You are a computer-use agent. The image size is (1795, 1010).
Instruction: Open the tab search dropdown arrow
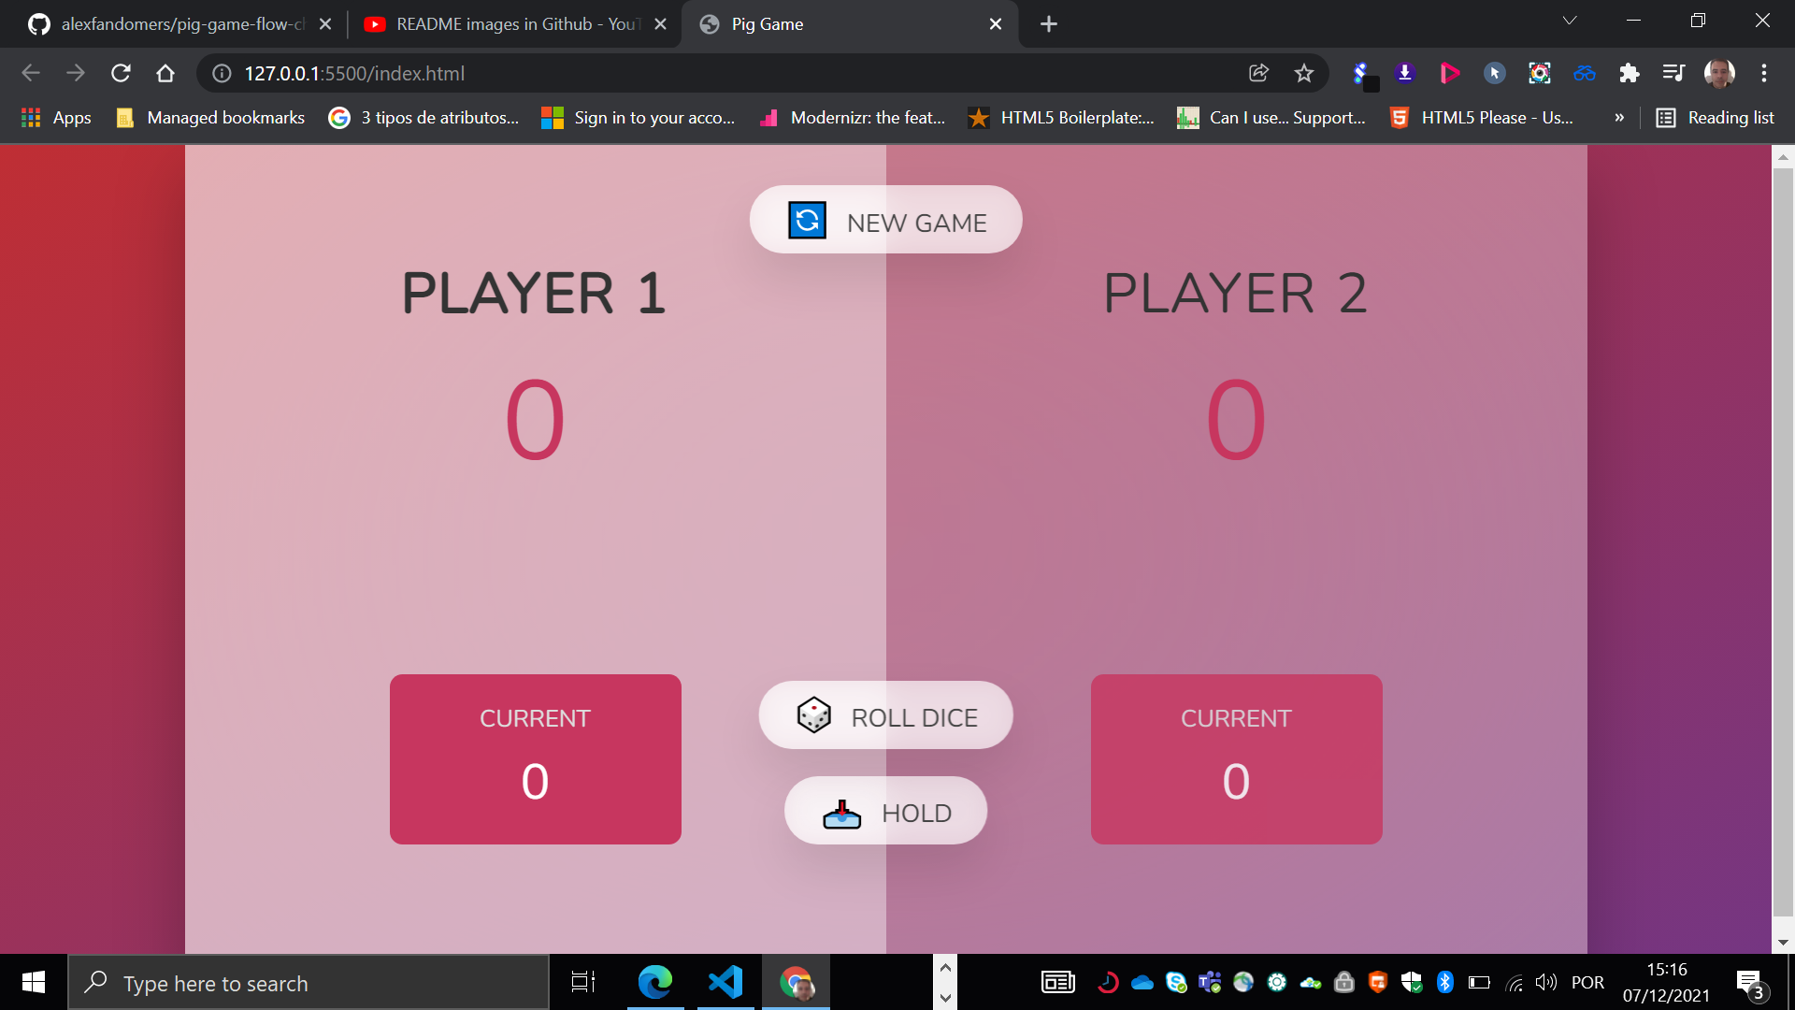click(x=1569, y=20)
